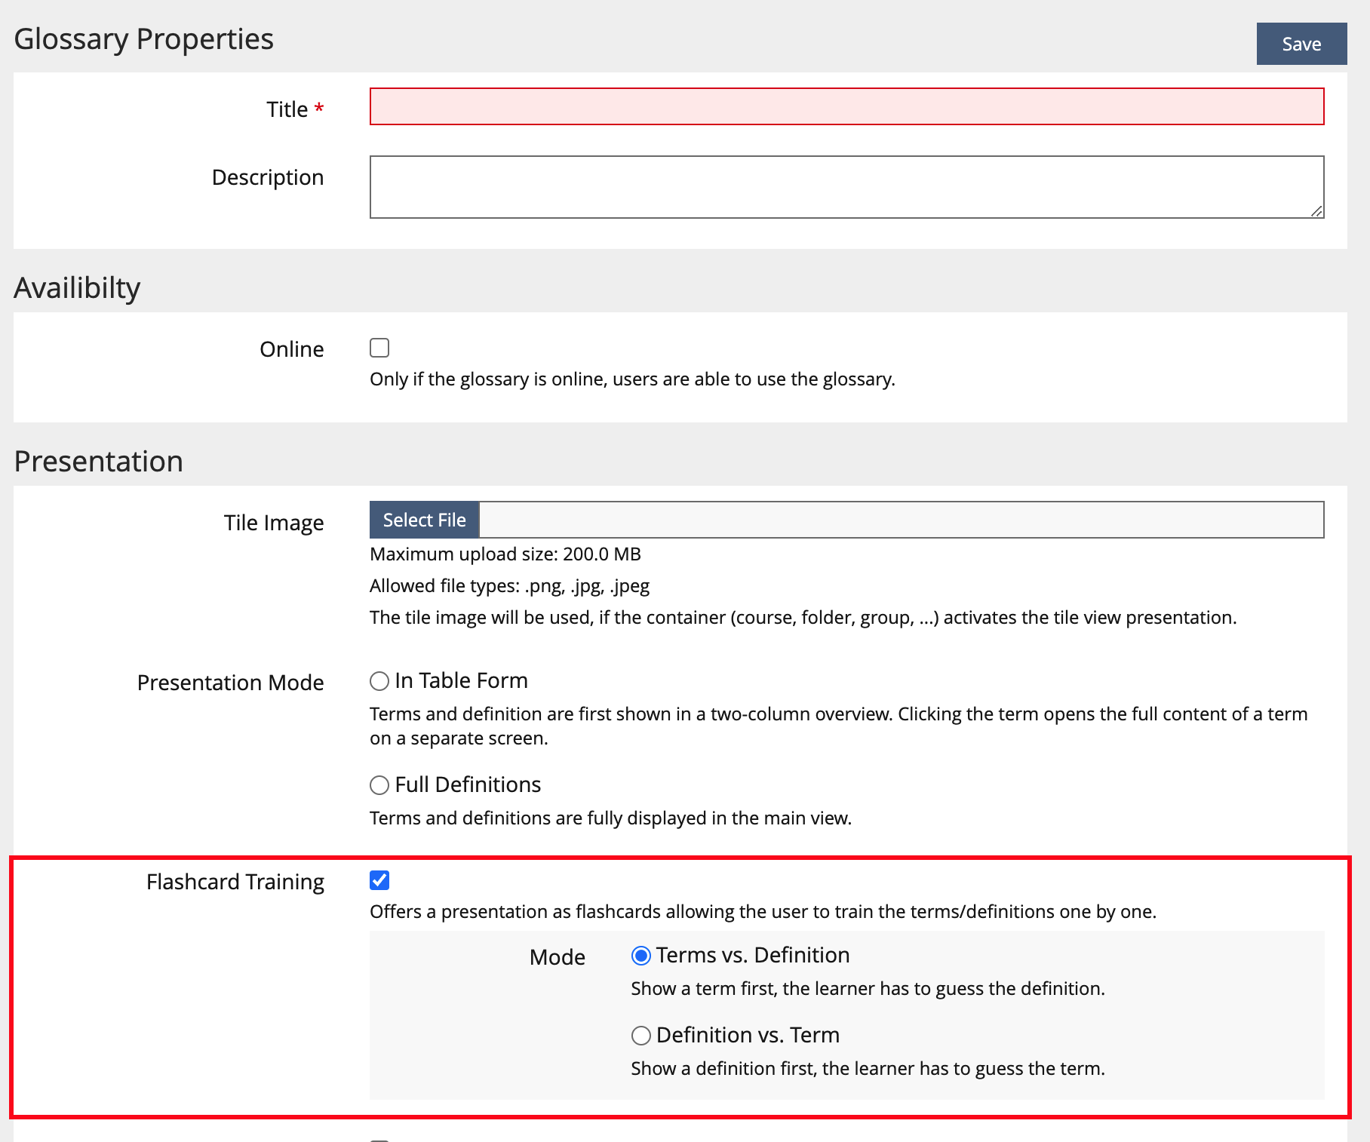Viewport: 1370px width, 1142px height.
Task: Enable the Online checkbox
Action: 379,348
